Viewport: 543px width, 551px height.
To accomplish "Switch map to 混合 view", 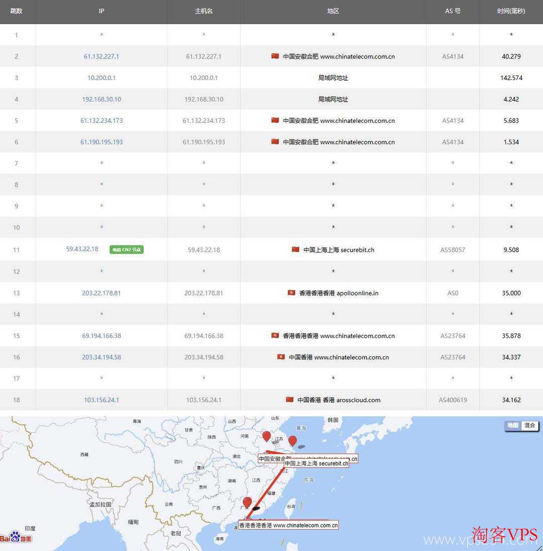I will 529,426.
